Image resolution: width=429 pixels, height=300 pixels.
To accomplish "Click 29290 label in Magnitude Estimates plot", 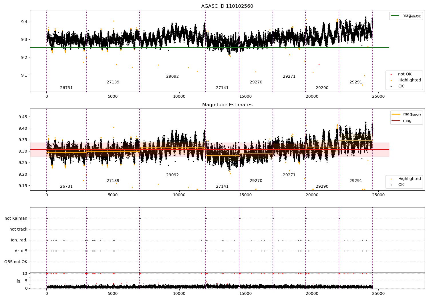I will [x=322, y=187].
